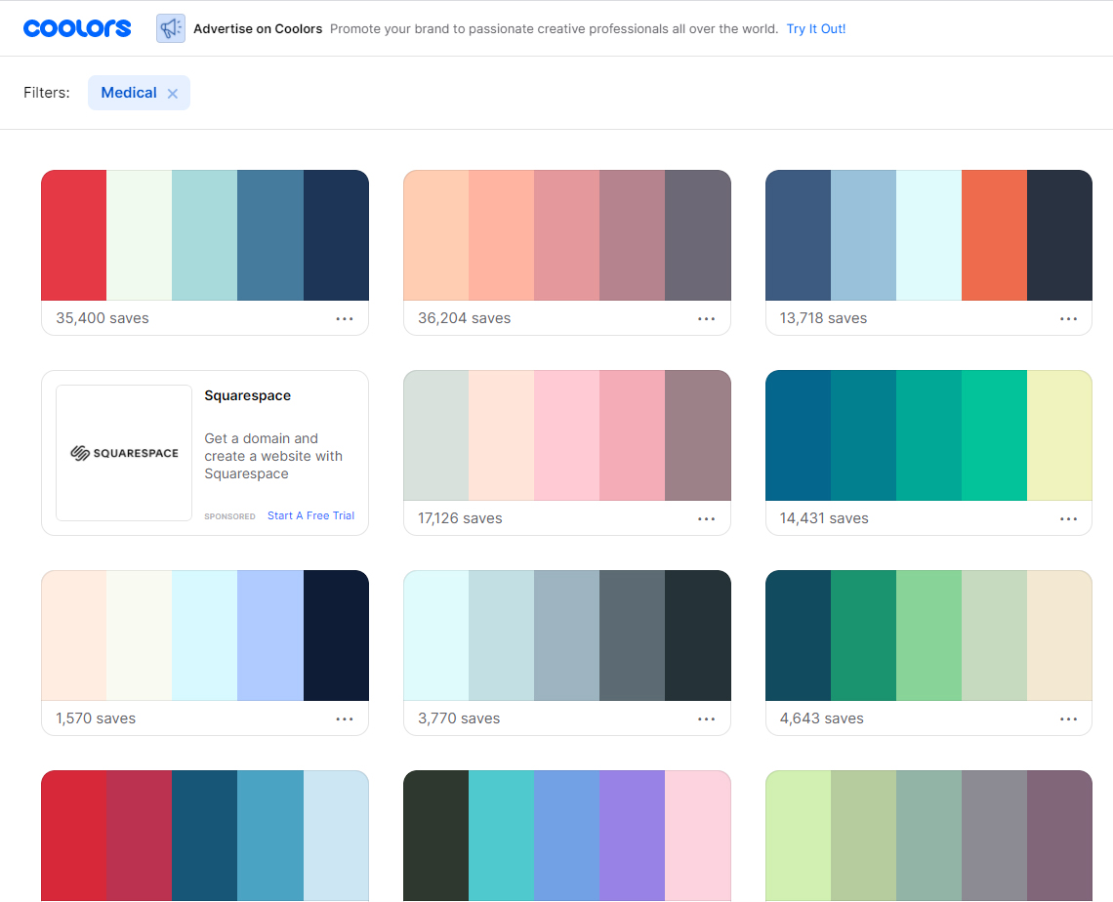This screenshot has width=1113, height=902.
Task: Remove the Medical filter via its X icon
Action: point(172,93)
